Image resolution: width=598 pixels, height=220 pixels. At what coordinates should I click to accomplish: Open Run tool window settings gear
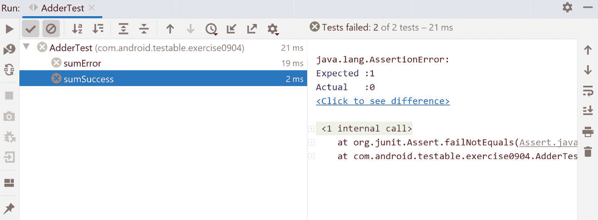coord(567,7)
